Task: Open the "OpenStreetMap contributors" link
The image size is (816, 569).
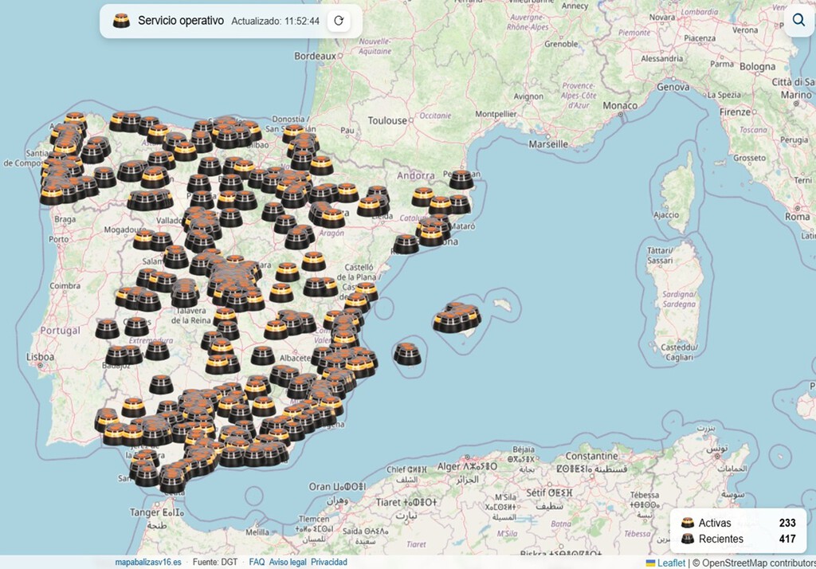Action: point(761,562)
